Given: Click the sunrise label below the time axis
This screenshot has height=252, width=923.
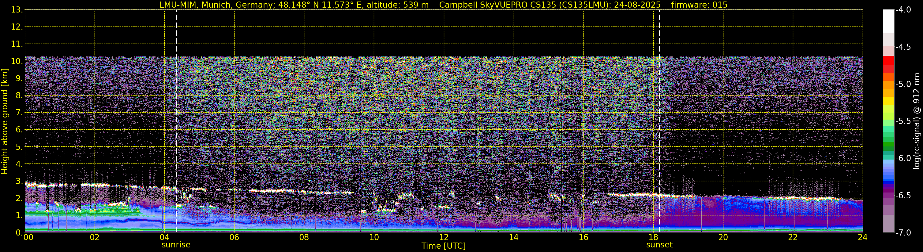Looking at the screenshot, I should (x=176, y=245).
